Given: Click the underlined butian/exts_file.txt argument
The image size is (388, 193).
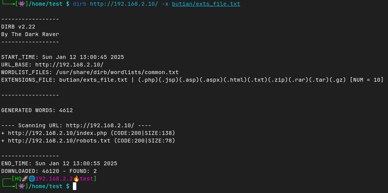Looking at the screenshot, I should (x=206, y=4).
